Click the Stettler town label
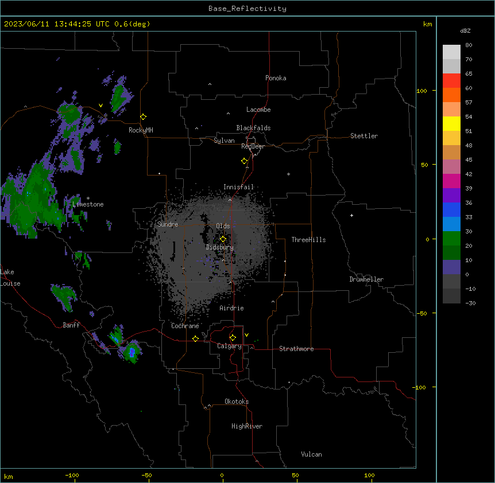Screen dimensions: 495x483 [x=364, y=136]
